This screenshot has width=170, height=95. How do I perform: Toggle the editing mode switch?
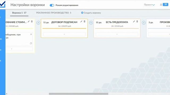(52, 5)
